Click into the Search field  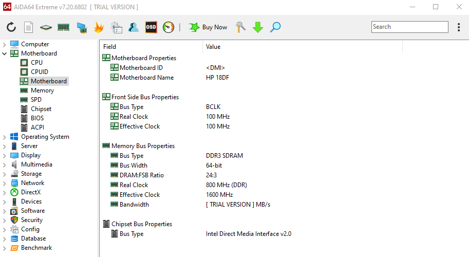click(409, 27)
